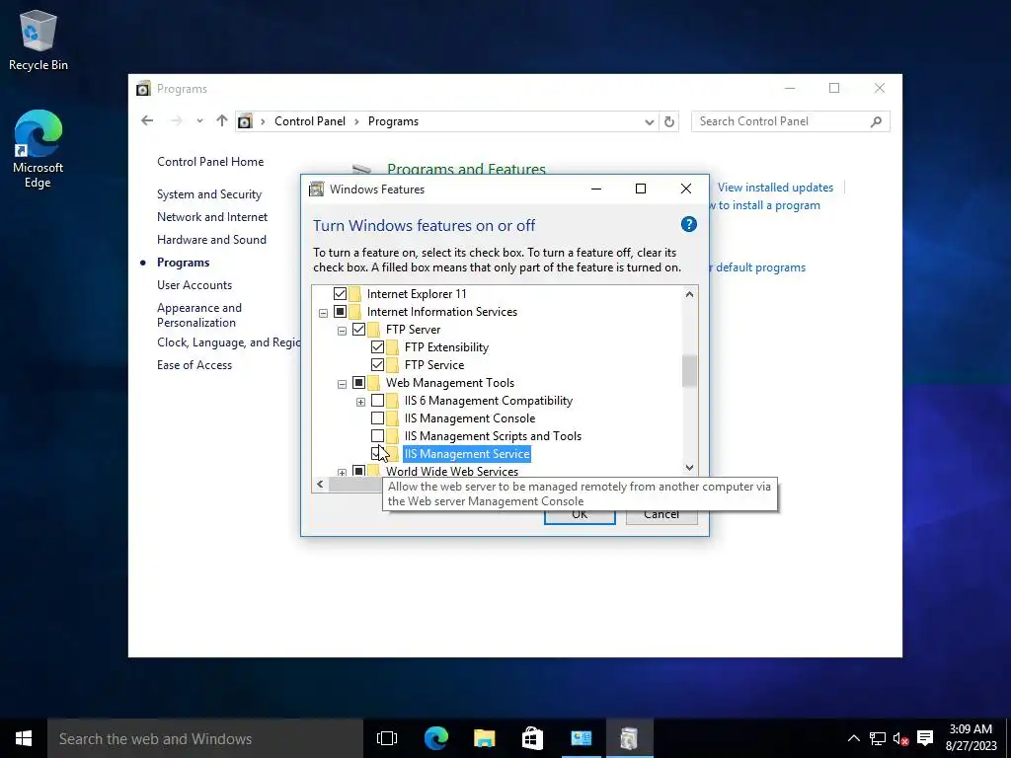The image size is (1011, 758).
Task: Select the FTP Extensibility tree row label
Action: tap(447, 347)
